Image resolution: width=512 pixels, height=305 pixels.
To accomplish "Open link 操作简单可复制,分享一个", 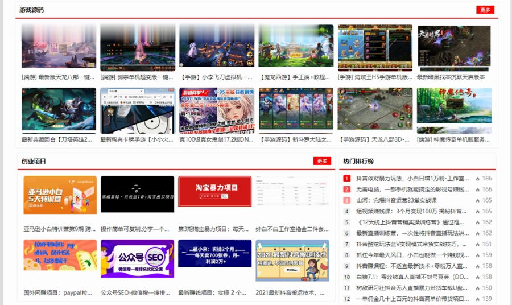I will pos(135,229).
